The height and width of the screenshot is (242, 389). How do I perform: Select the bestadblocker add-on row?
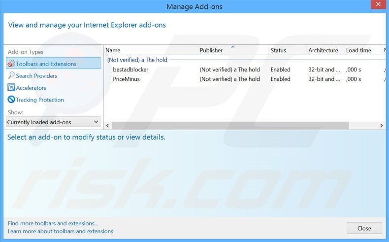point(244,69)
